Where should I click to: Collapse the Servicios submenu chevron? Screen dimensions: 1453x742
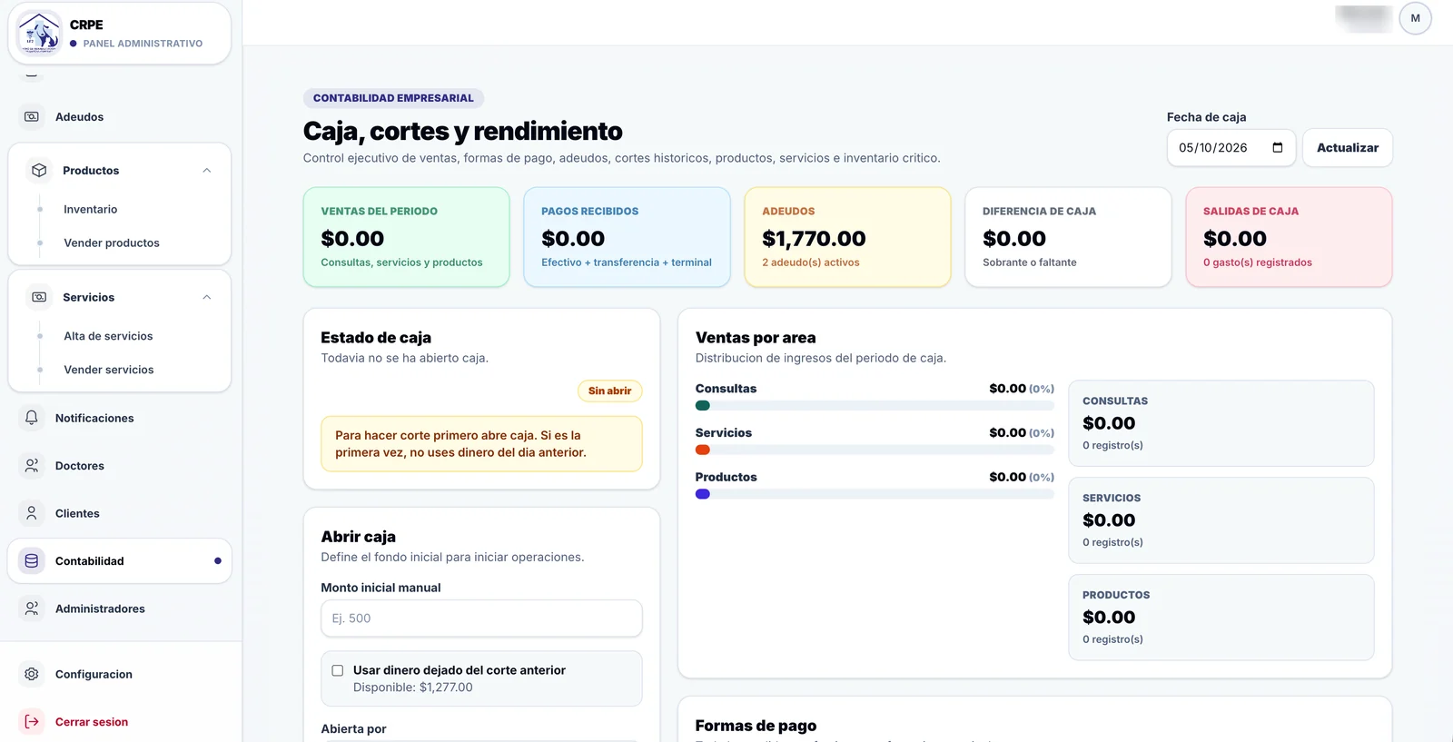(x=207, y=297)
